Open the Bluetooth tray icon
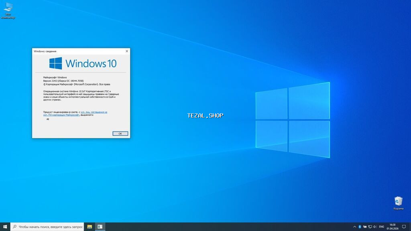The width and height of the screenshot is (411, 231). (x=360, y=227)
